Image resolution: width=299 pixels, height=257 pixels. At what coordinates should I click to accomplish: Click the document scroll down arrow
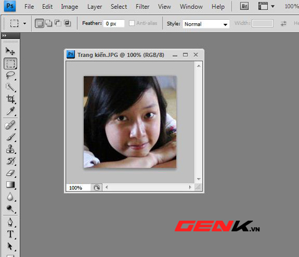(199, 179)
